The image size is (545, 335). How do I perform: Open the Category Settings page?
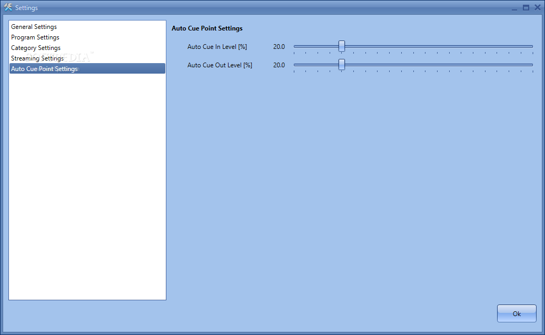[87, 47]
